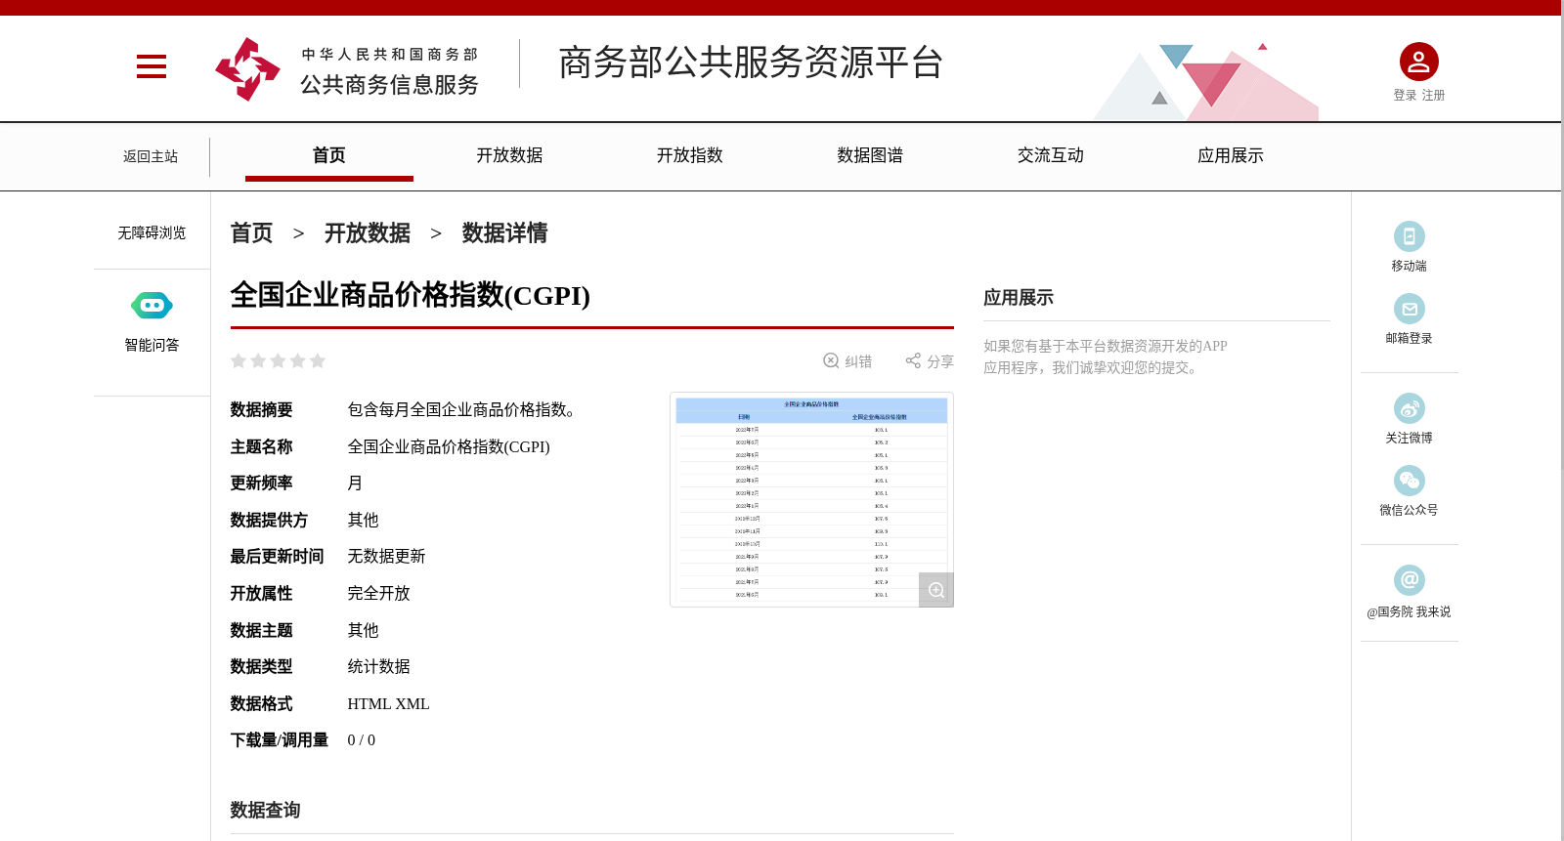
Task: Click the 统计数据 data type value
Action: 378,666
